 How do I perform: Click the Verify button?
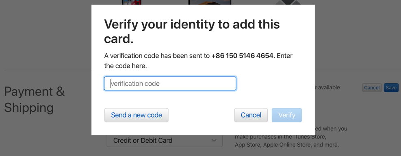pyautogui.click(x=287, y=115)
